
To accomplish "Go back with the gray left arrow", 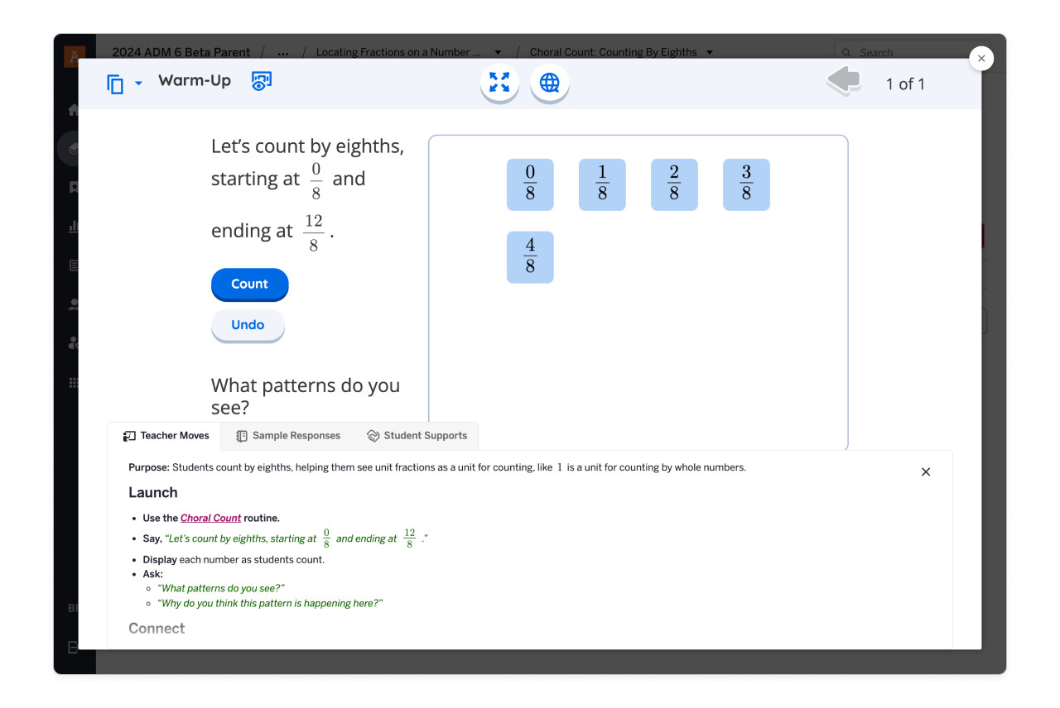I will click(844, 82).
